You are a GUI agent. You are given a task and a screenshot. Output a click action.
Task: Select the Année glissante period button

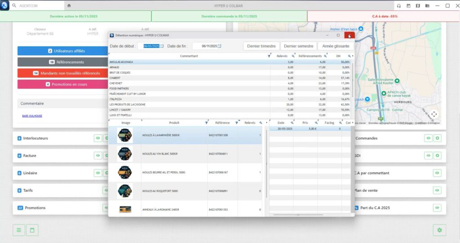coord(336,46)
